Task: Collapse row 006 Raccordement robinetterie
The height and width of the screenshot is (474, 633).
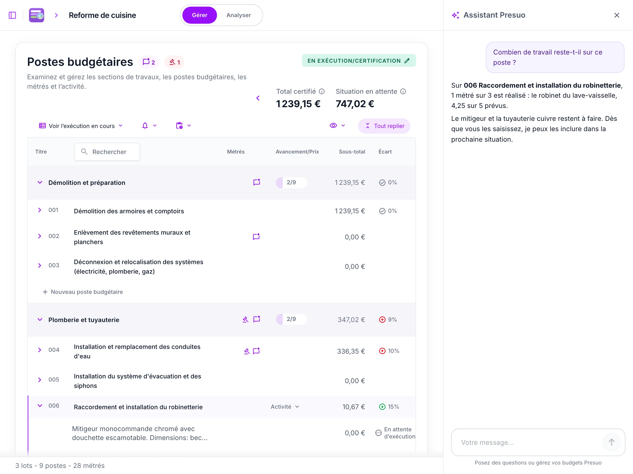Action: point(40,406)
